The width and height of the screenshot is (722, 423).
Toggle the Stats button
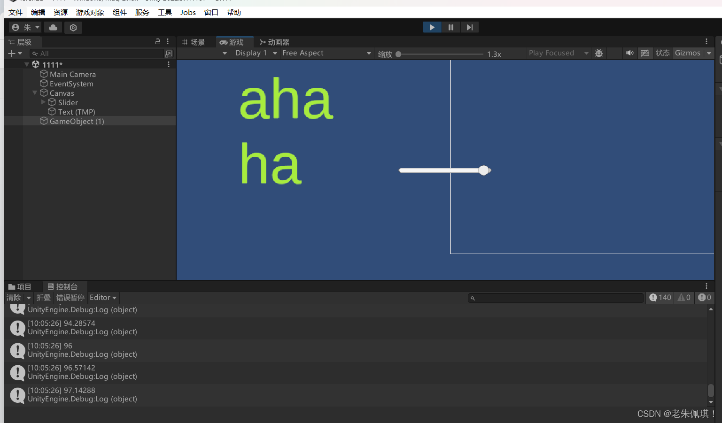(x=663, y=53)
